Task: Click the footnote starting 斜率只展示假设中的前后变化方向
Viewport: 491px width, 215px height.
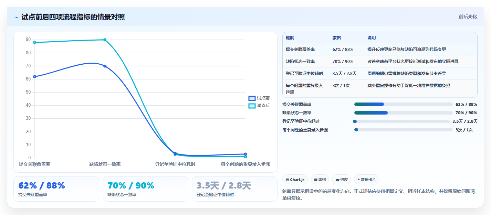Action: click(x=379, y=195)
